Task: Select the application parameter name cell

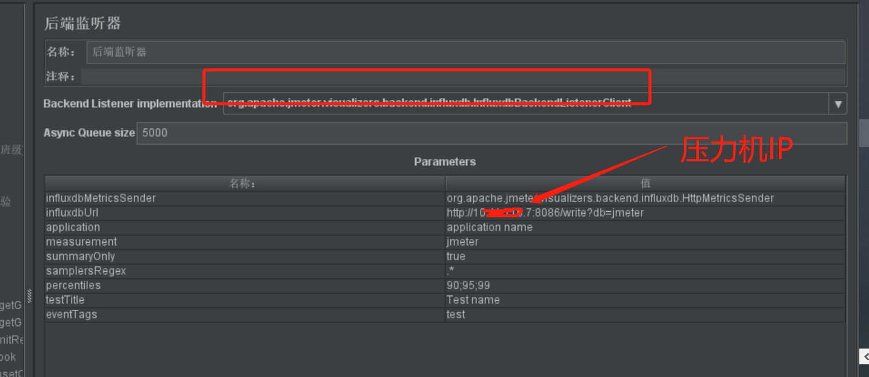Action: tap(245, 228)
